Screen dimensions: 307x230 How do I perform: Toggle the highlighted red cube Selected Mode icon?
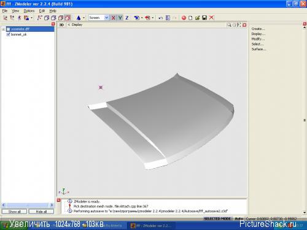click(68, 18)
